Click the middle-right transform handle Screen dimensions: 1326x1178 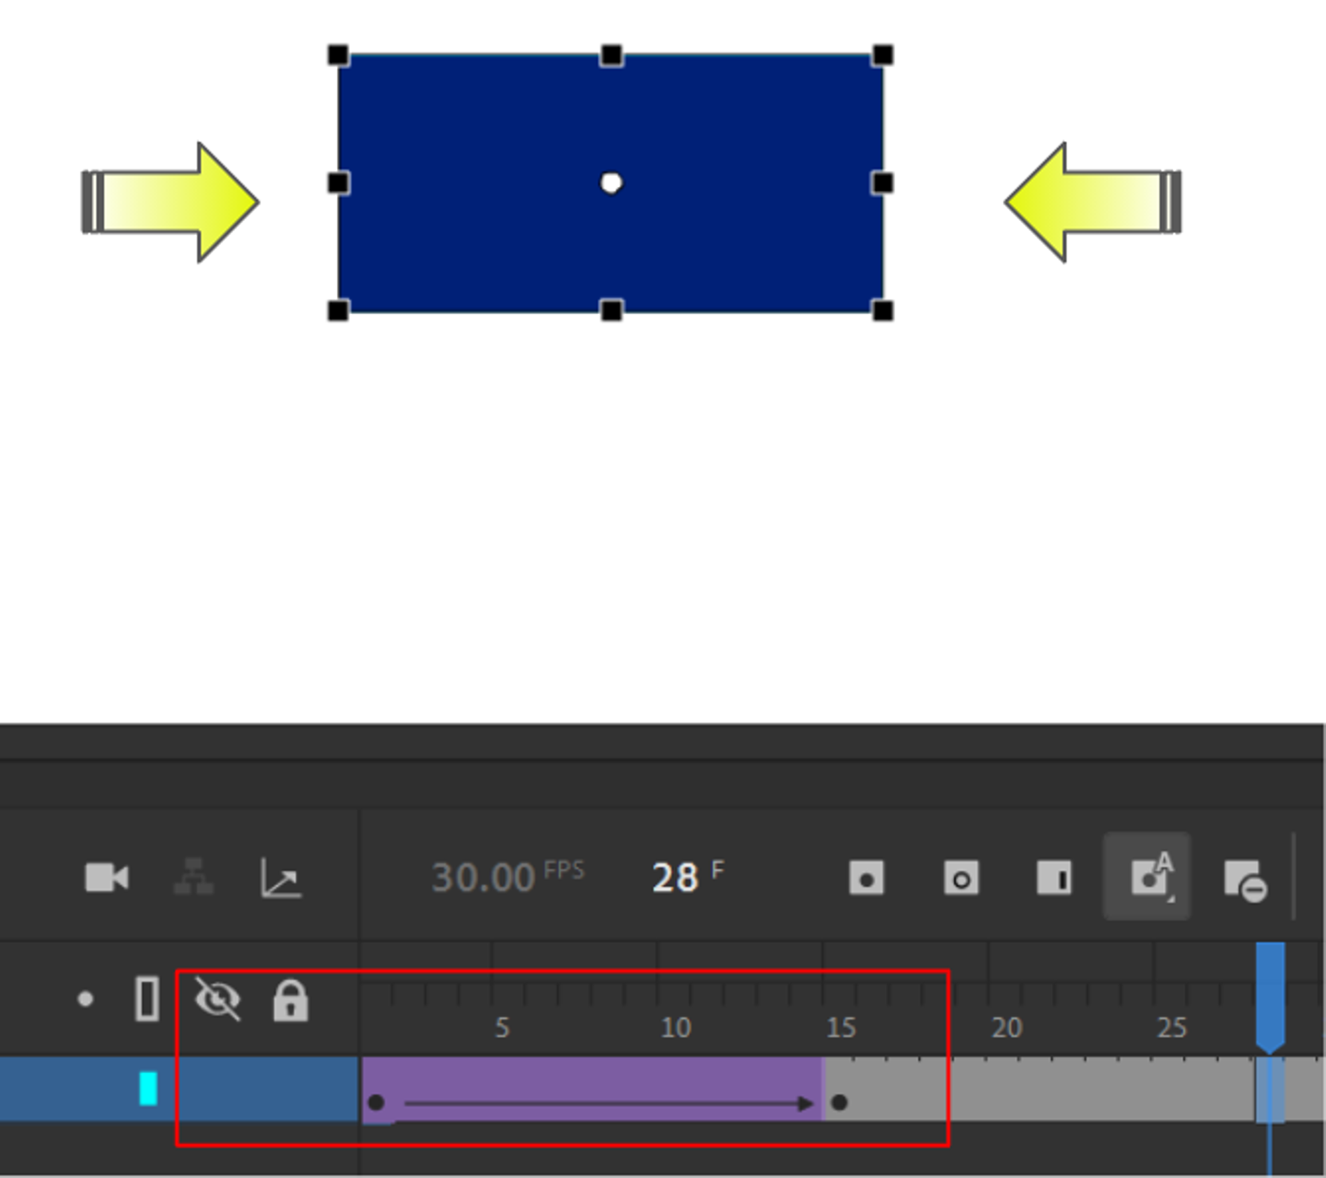coord(882,183)
